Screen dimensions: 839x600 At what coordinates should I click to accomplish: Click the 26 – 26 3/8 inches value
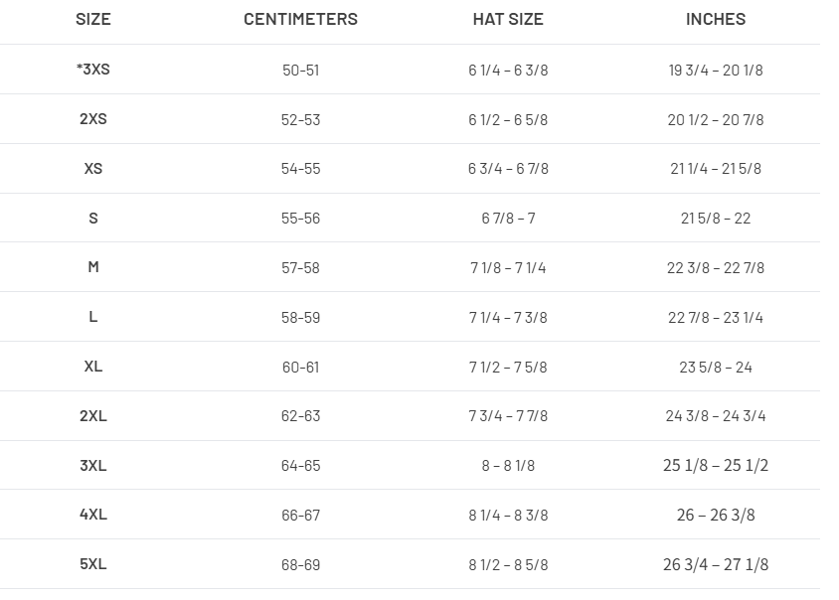click(716, 515)
